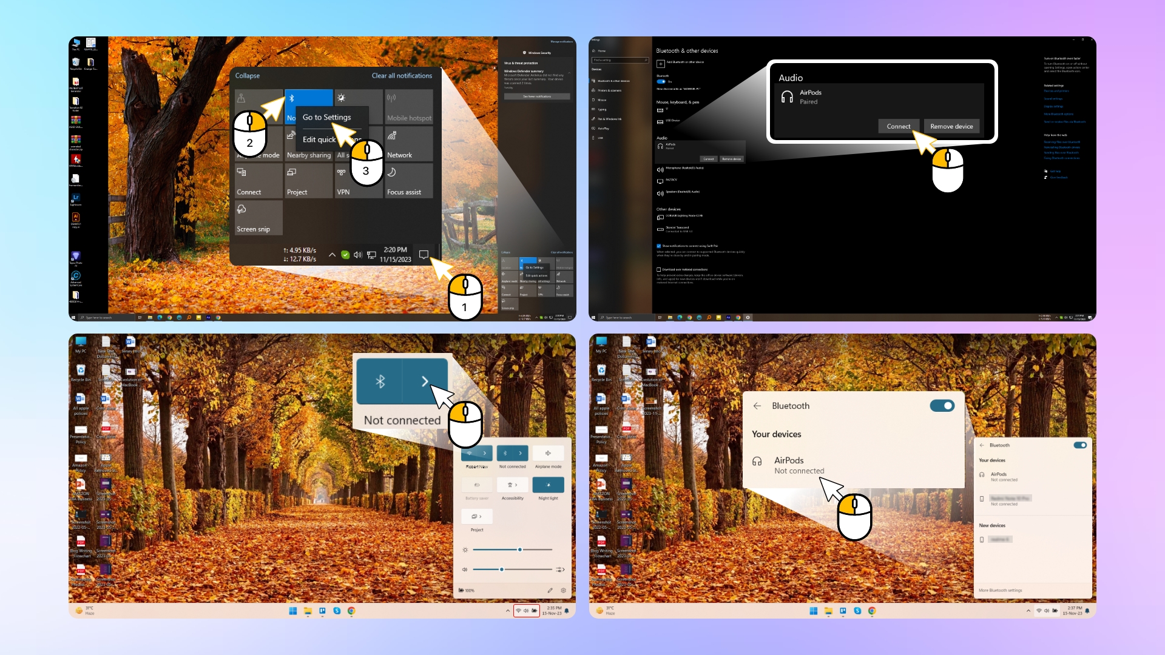Open More Bluetooth settings link in flyout
1165x655 pixels.
pos(1001,590)
